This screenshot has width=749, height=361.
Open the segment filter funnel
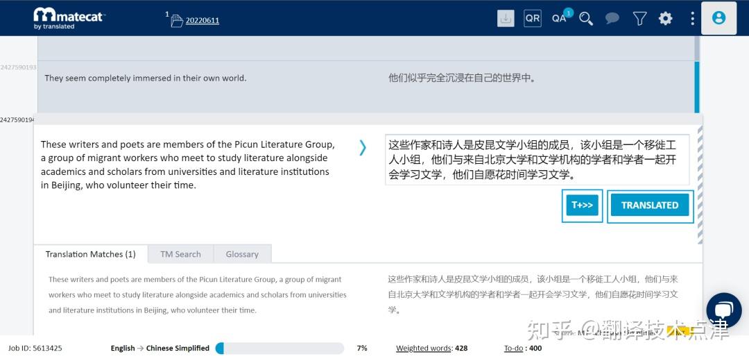(639, 19)
